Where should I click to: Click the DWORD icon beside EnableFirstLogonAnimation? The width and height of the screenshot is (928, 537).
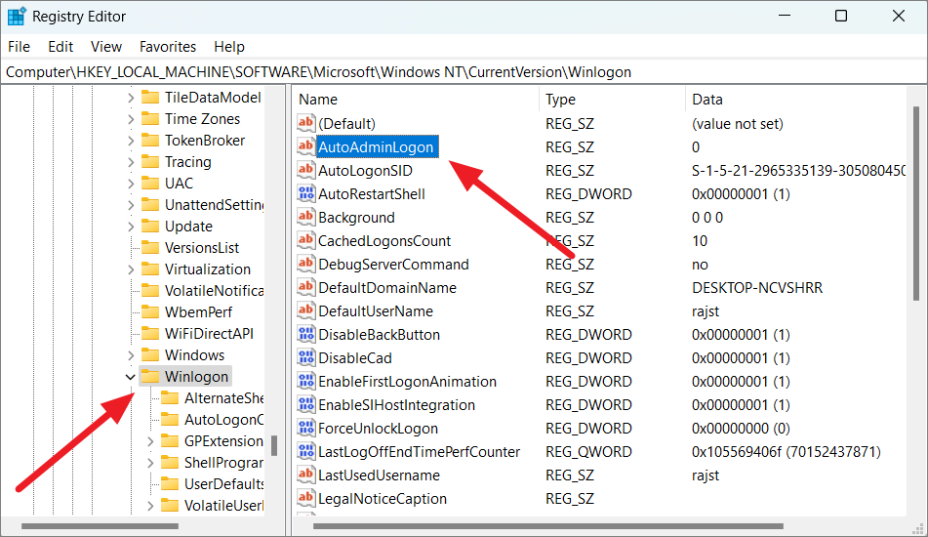pos(306,381)
